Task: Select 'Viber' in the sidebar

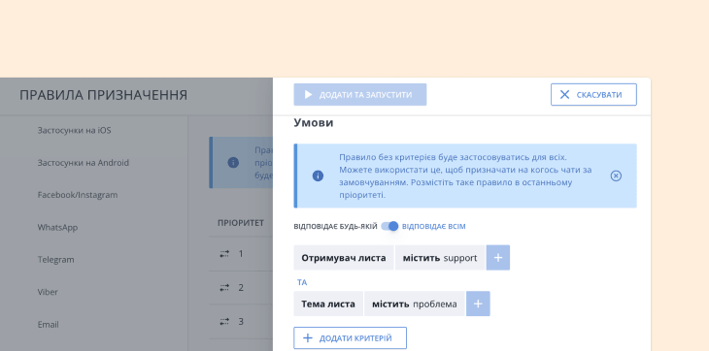Action: click(x=48, y=292)
